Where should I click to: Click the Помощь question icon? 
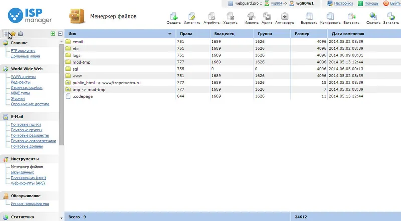pos(360,3)
